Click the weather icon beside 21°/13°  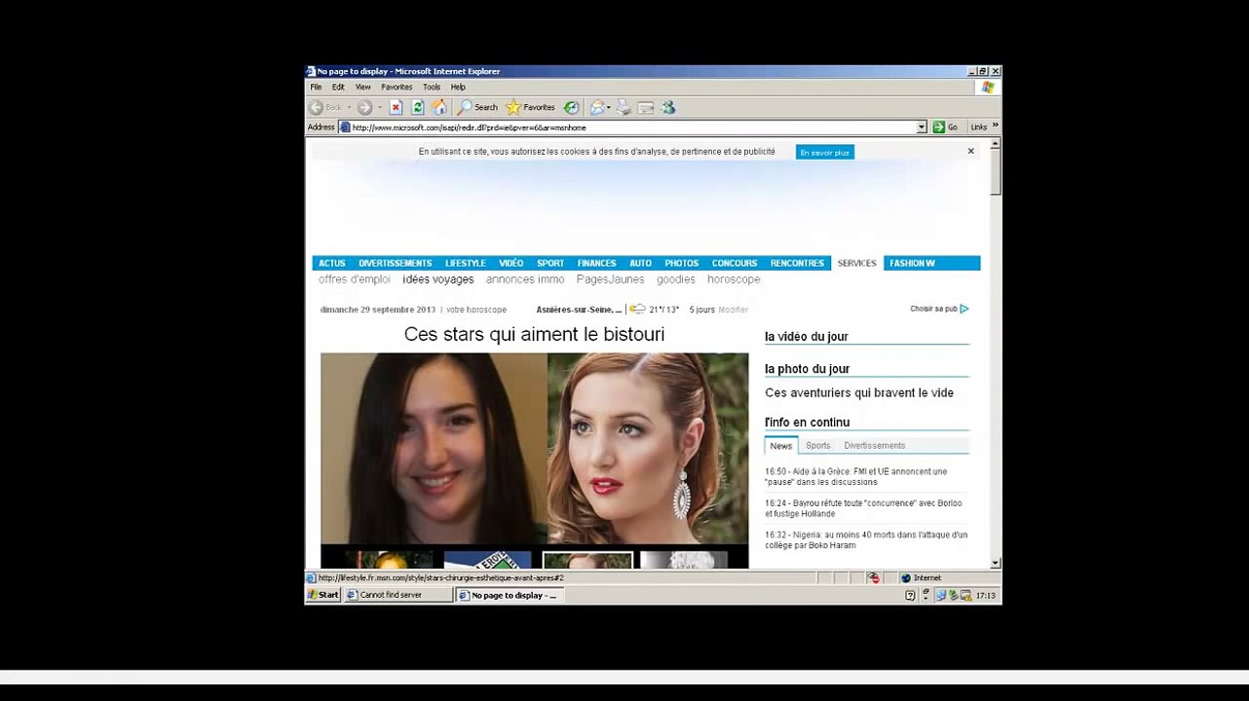click(x=637, y=310)
